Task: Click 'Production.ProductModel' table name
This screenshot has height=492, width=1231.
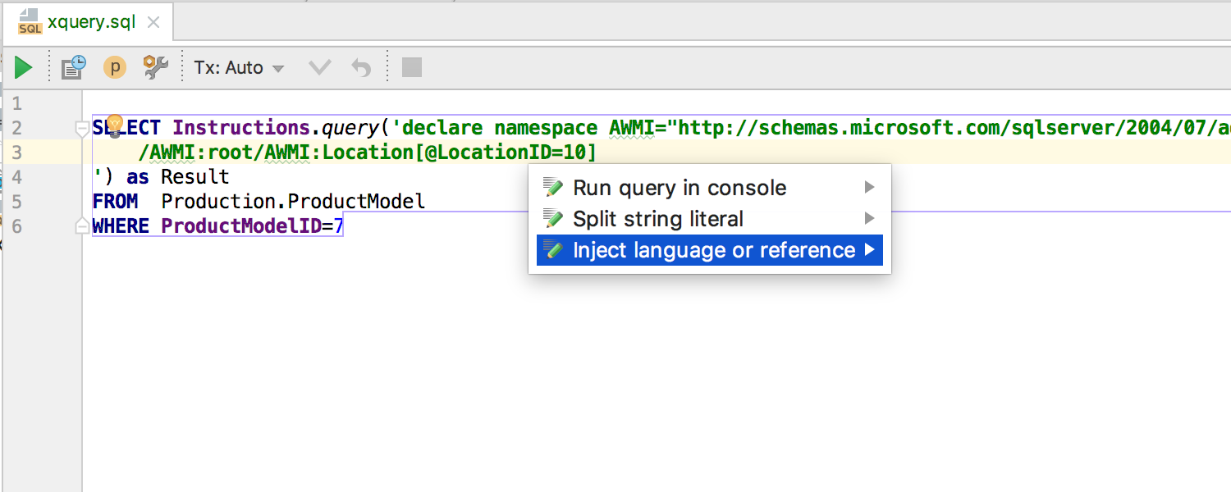Action: click(293, 202)
